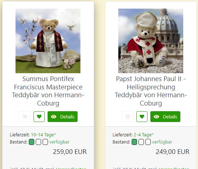Click green stock indicator for Franciscus bear
The height and width of the screenshot is (169, 198).
[32, 142]
